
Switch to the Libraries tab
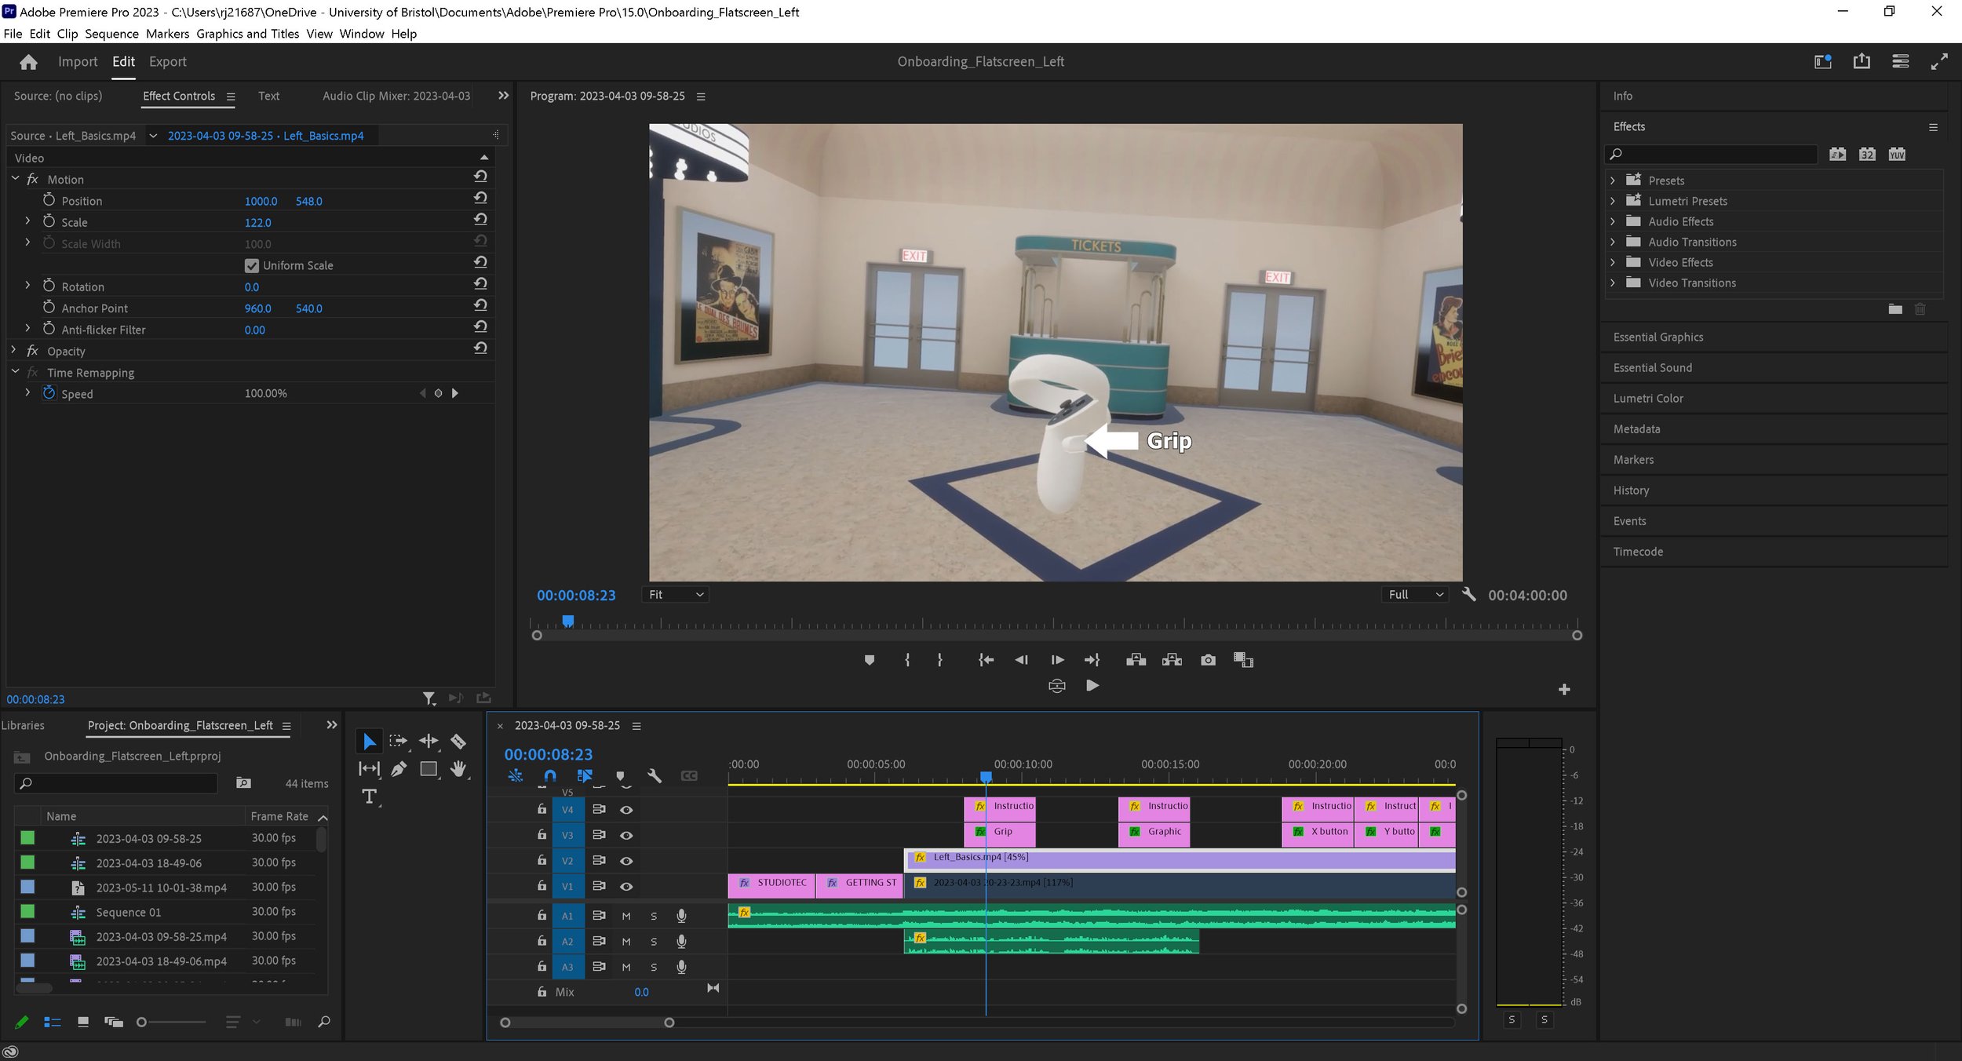coord(23,725)
